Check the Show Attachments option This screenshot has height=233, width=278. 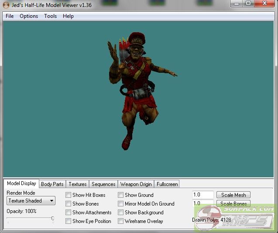pyautogui.click(x=69, y=213)
